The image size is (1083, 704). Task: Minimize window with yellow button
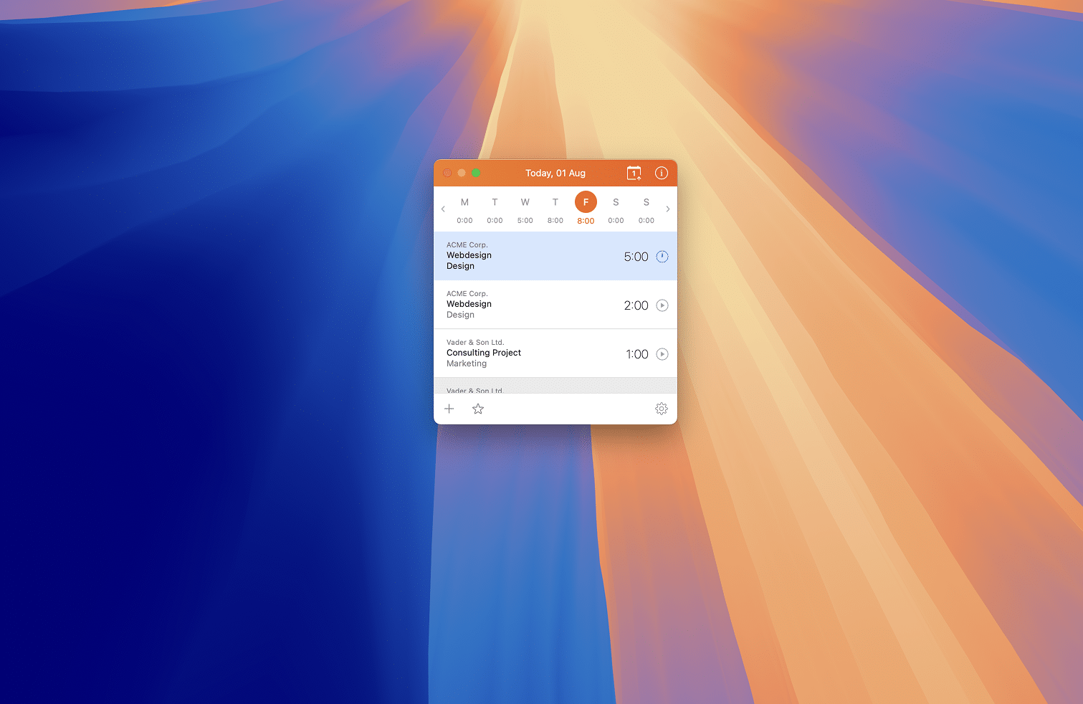pyautogui.click(x=462, y=173)
